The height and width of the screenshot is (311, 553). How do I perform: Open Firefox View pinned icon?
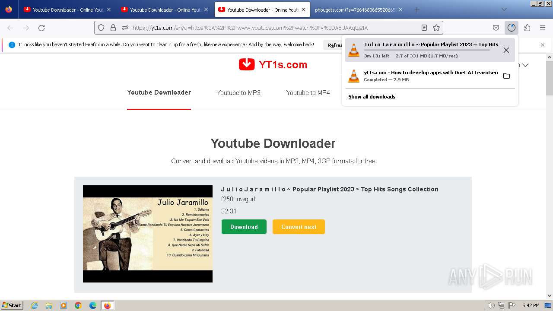click(x=9, y=10)
